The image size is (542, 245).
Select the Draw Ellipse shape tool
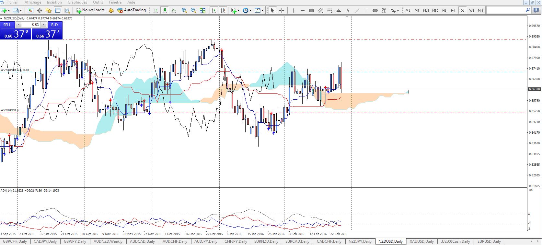tap(375, 10)
